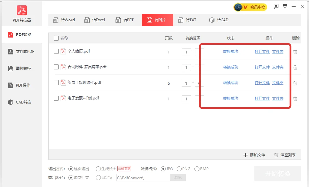Viewport: 309px width, 187px height.
Task: Click 转换成功 status of 个人简历.pdf
Action: click(x=231, y=52)
